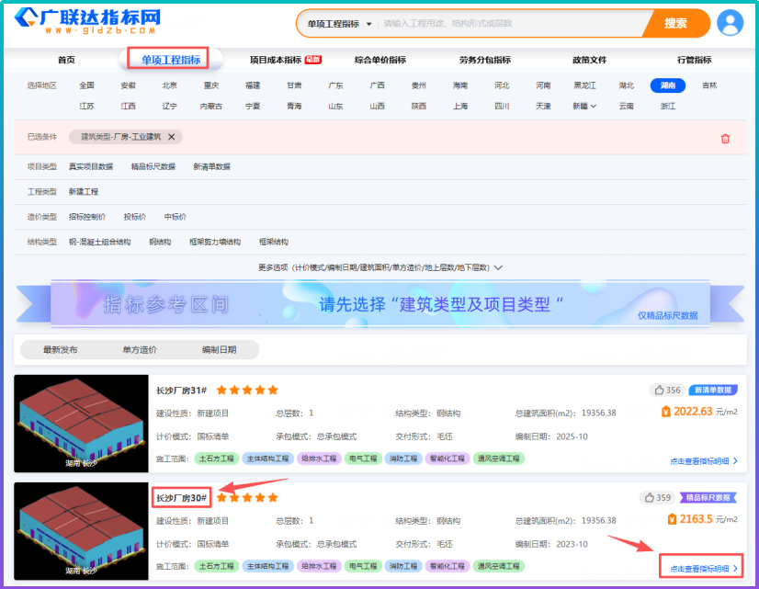Screen dimensions: 759x589
Task: Filter by 框架结构
Action: pos(274,242)
